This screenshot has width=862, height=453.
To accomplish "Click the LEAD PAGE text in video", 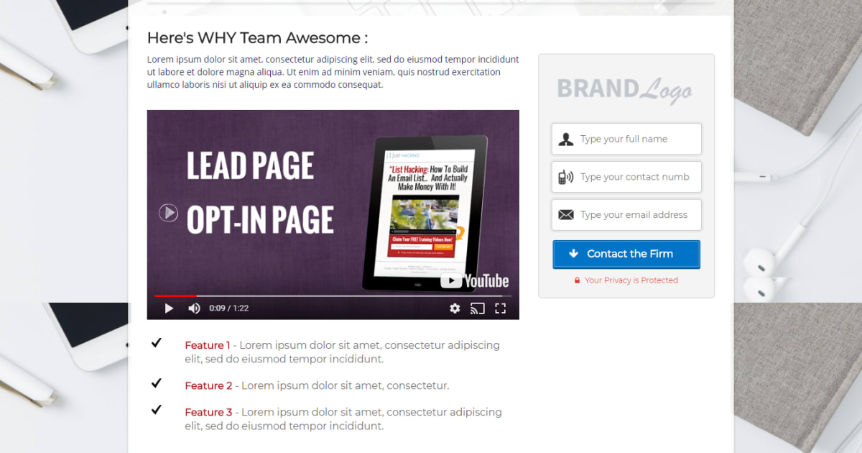I will 250,166.
